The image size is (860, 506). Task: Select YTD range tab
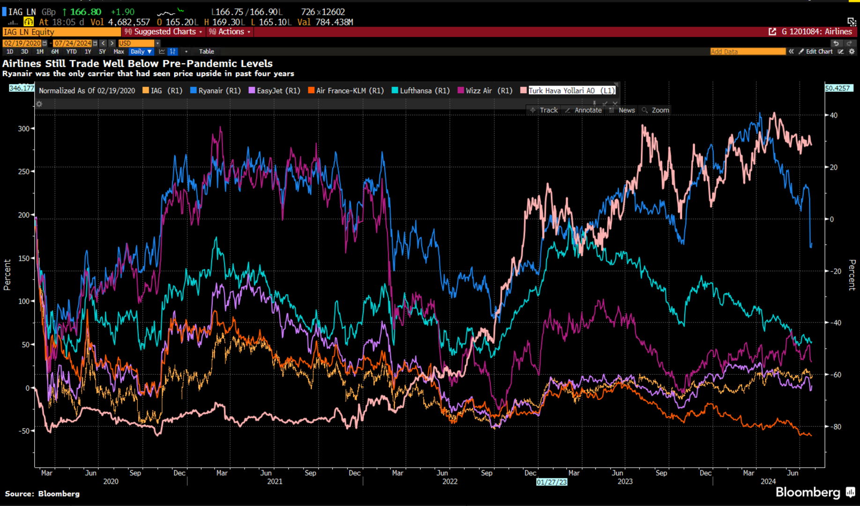pyautogui.click(x=71, y=52)
